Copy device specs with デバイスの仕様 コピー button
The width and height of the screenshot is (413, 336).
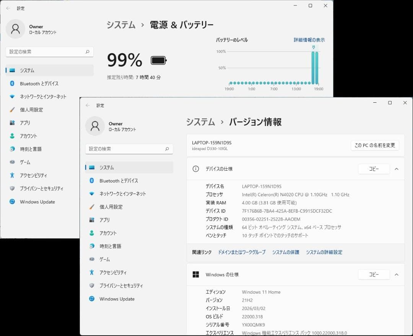pyautogui.click(x=374, y=169)
